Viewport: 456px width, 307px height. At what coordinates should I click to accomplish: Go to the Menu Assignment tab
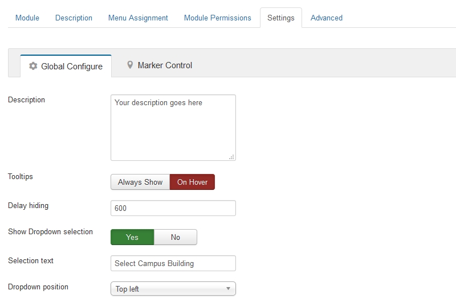[x=138, y=18]
